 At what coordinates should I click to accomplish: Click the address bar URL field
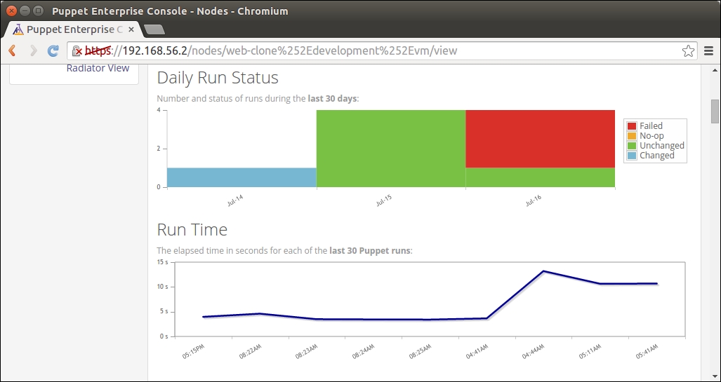(351, 50)
